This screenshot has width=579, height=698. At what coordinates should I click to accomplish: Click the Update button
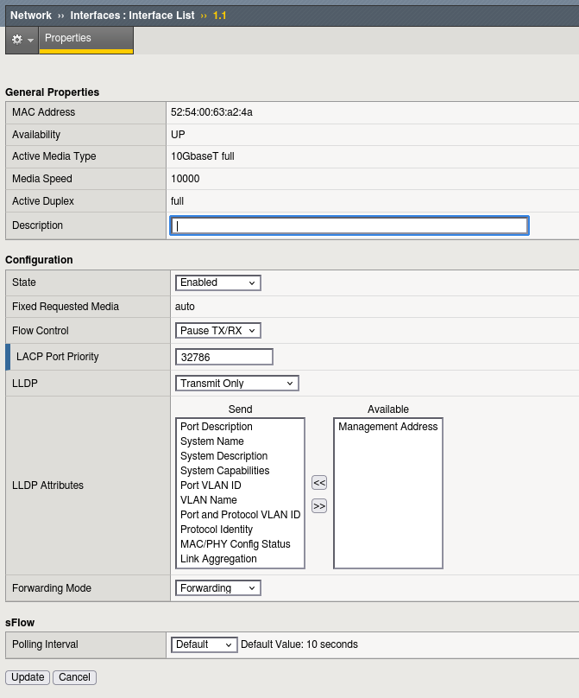tap(27, 677)
